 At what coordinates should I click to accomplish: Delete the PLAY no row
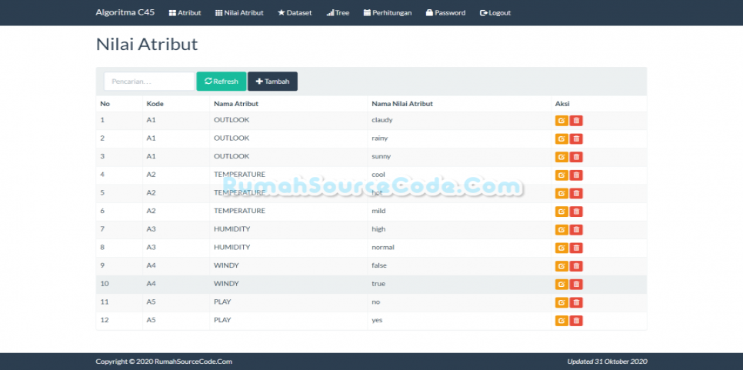pos(576,302)
